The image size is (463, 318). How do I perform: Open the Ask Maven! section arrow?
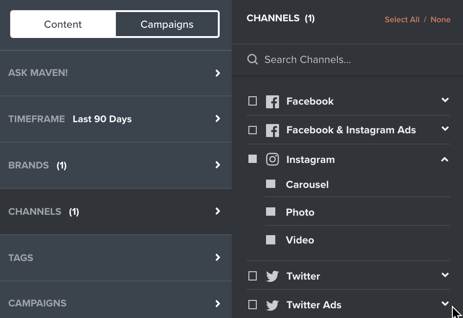[x=218, y=73]
